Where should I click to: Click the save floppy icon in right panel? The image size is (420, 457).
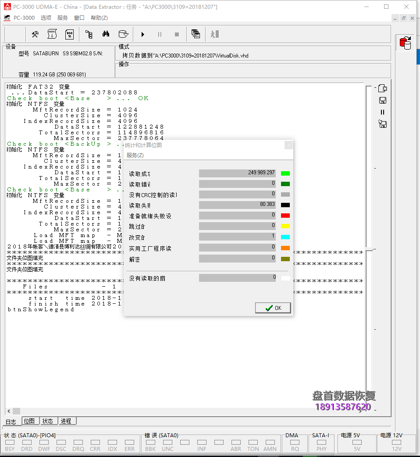point(383,100)
